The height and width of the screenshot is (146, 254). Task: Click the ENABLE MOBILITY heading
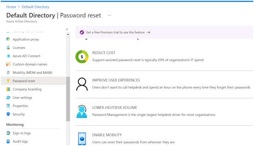[107, 135]
